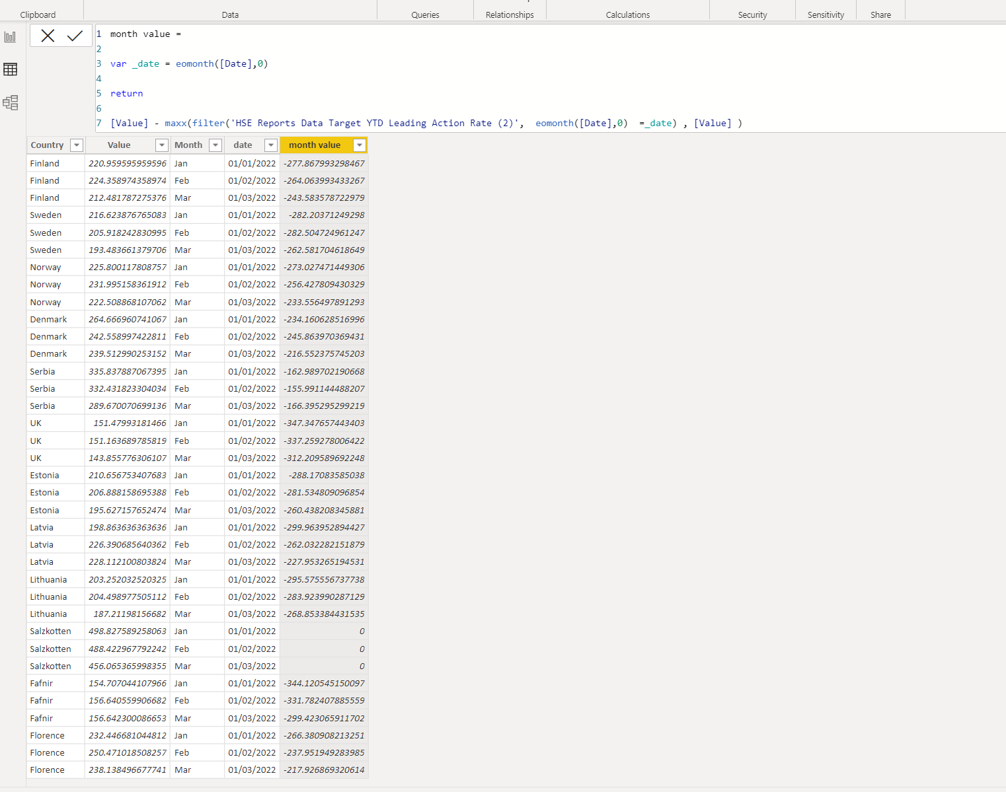Click the 'var _date' formula line
Screen dimensions: 1006x792
(x=189, y=64)
